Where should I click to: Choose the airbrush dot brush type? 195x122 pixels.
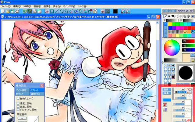(169, 16)
